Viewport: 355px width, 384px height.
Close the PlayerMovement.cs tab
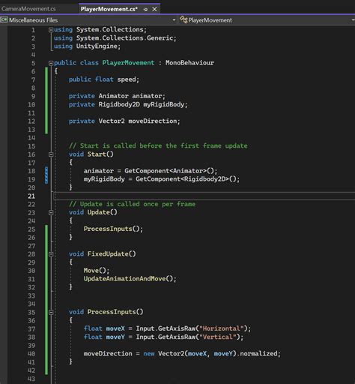(154, 9)
